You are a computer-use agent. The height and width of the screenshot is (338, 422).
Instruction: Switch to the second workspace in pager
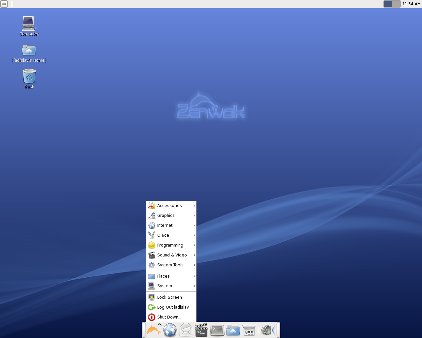[x=396, y=4]
